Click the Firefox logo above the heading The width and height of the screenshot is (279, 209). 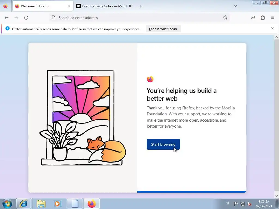pos(150,79)
